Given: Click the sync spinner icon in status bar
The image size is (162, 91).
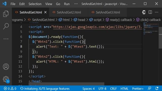Looking at the screenshot, I should click(22, 88).
